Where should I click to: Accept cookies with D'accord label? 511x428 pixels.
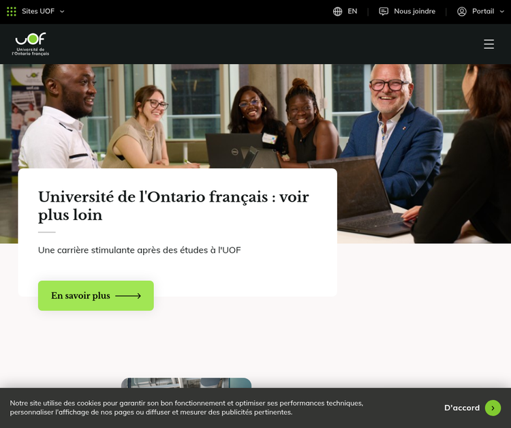coord(462,408)
